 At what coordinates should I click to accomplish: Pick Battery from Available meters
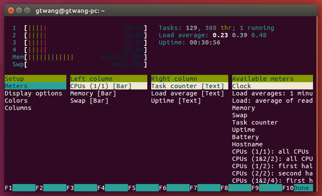[245, 137]
